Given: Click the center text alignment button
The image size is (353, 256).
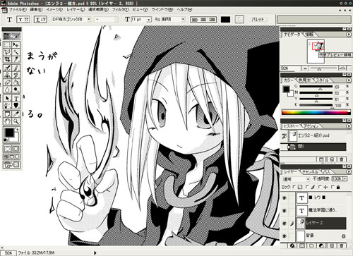Looking at the screenshot, I should click(203, 20).
